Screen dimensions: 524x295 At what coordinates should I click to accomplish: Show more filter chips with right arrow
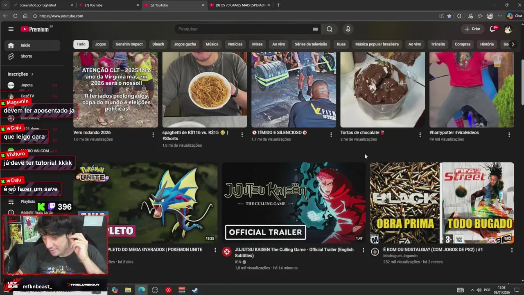(x=513, y=44)
